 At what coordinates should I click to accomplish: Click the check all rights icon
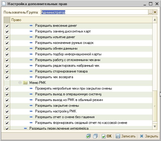88,136
